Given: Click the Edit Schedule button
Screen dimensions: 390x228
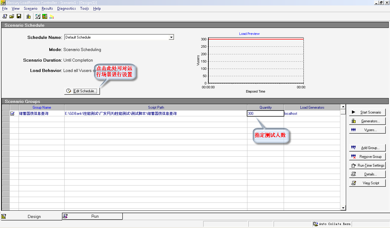Looking at the screenshot, I should pos(82,91).
